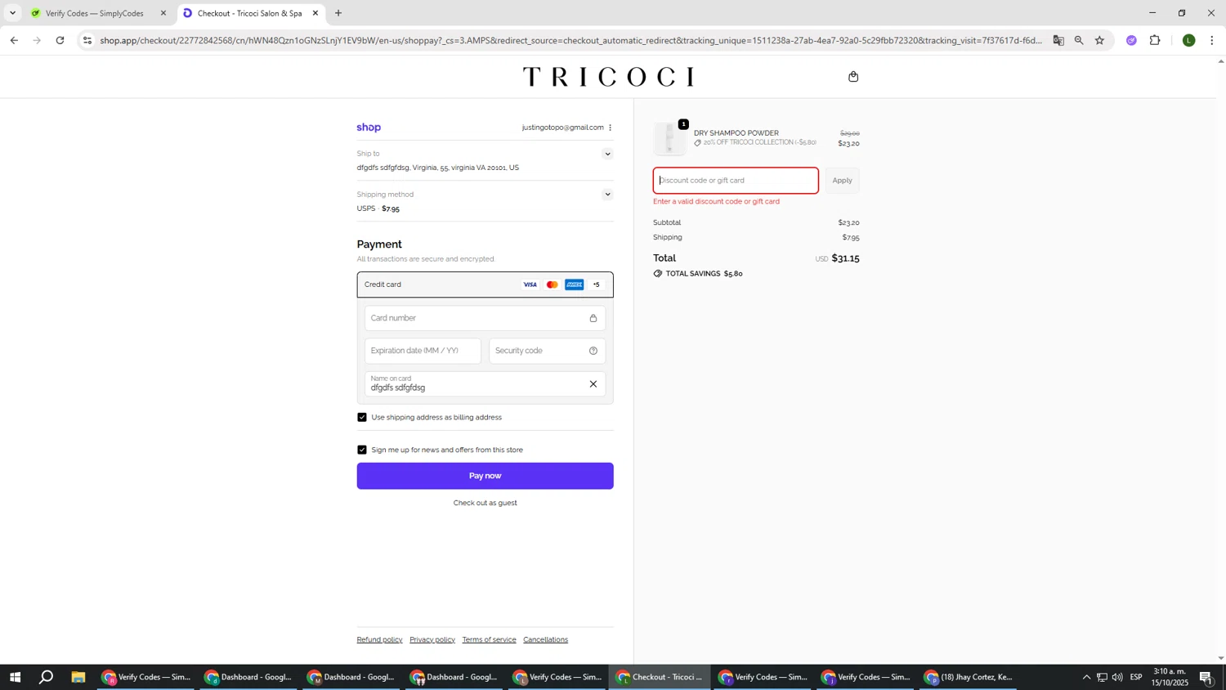The width and height of the screenshot is (1226, 690).
Task: Open Windows taskbar search
Action: click(47, 677)
